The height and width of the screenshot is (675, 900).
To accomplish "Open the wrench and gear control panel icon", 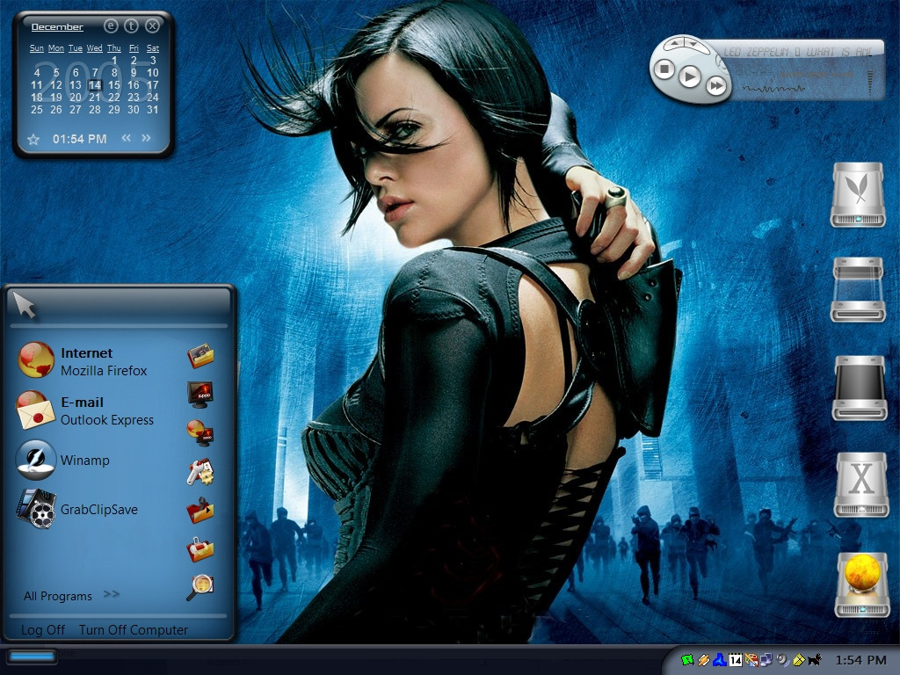I will point(200,472).
